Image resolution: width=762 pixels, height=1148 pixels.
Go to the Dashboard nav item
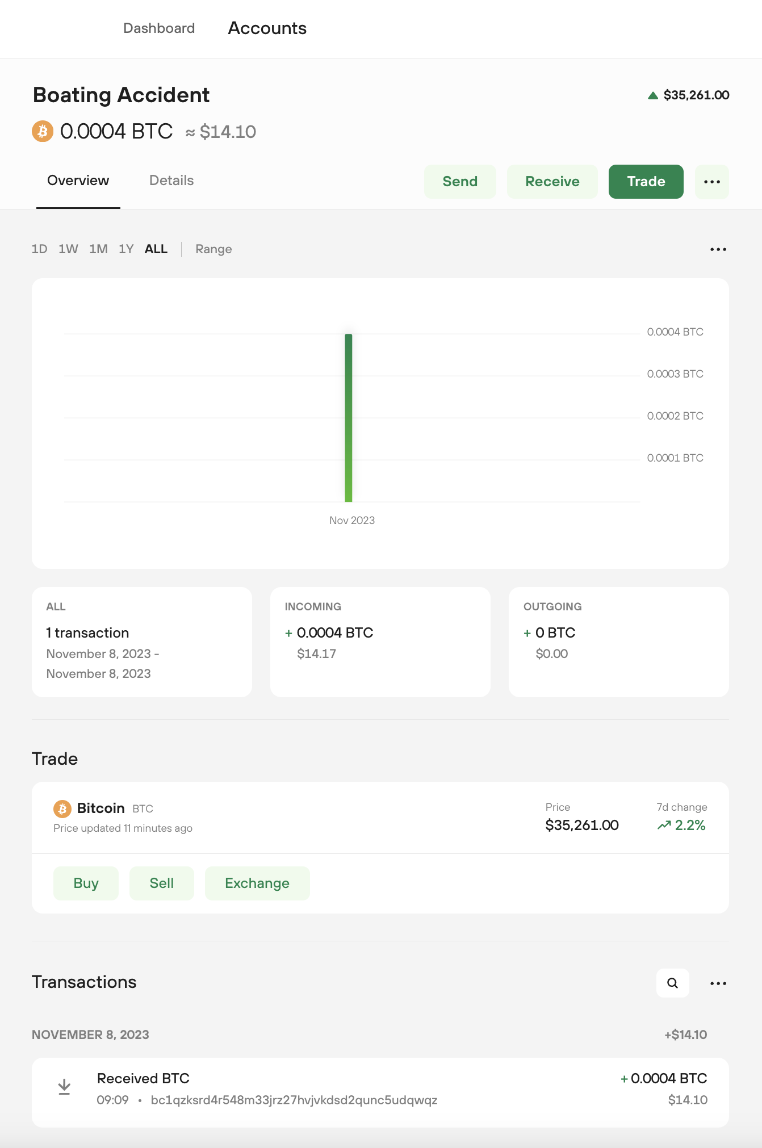pos(159,28)
